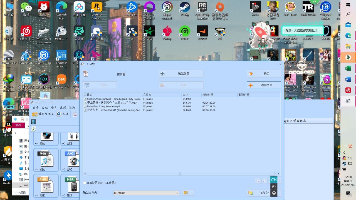
Task: Open the ESEA desktop shortcut
Action: pyautogui.click(x=149, y=33)
